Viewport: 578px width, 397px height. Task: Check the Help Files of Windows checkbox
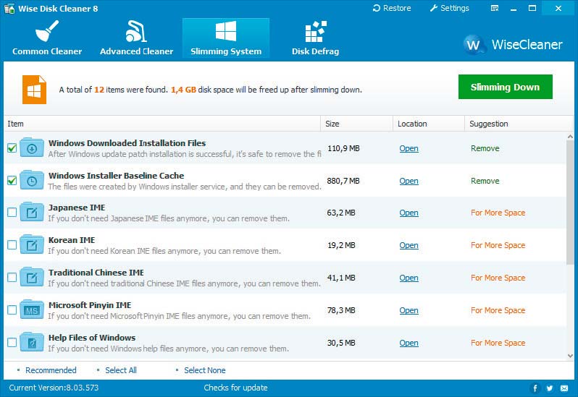(x=12, y=342)
